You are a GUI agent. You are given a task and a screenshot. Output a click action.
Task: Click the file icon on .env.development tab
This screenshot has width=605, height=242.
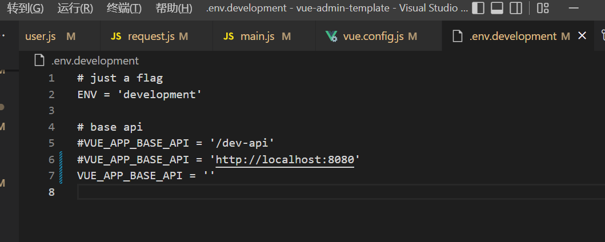[457, 36]
